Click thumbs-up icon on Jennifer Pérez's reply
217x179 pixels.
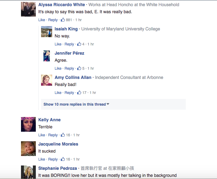(79, 68)
